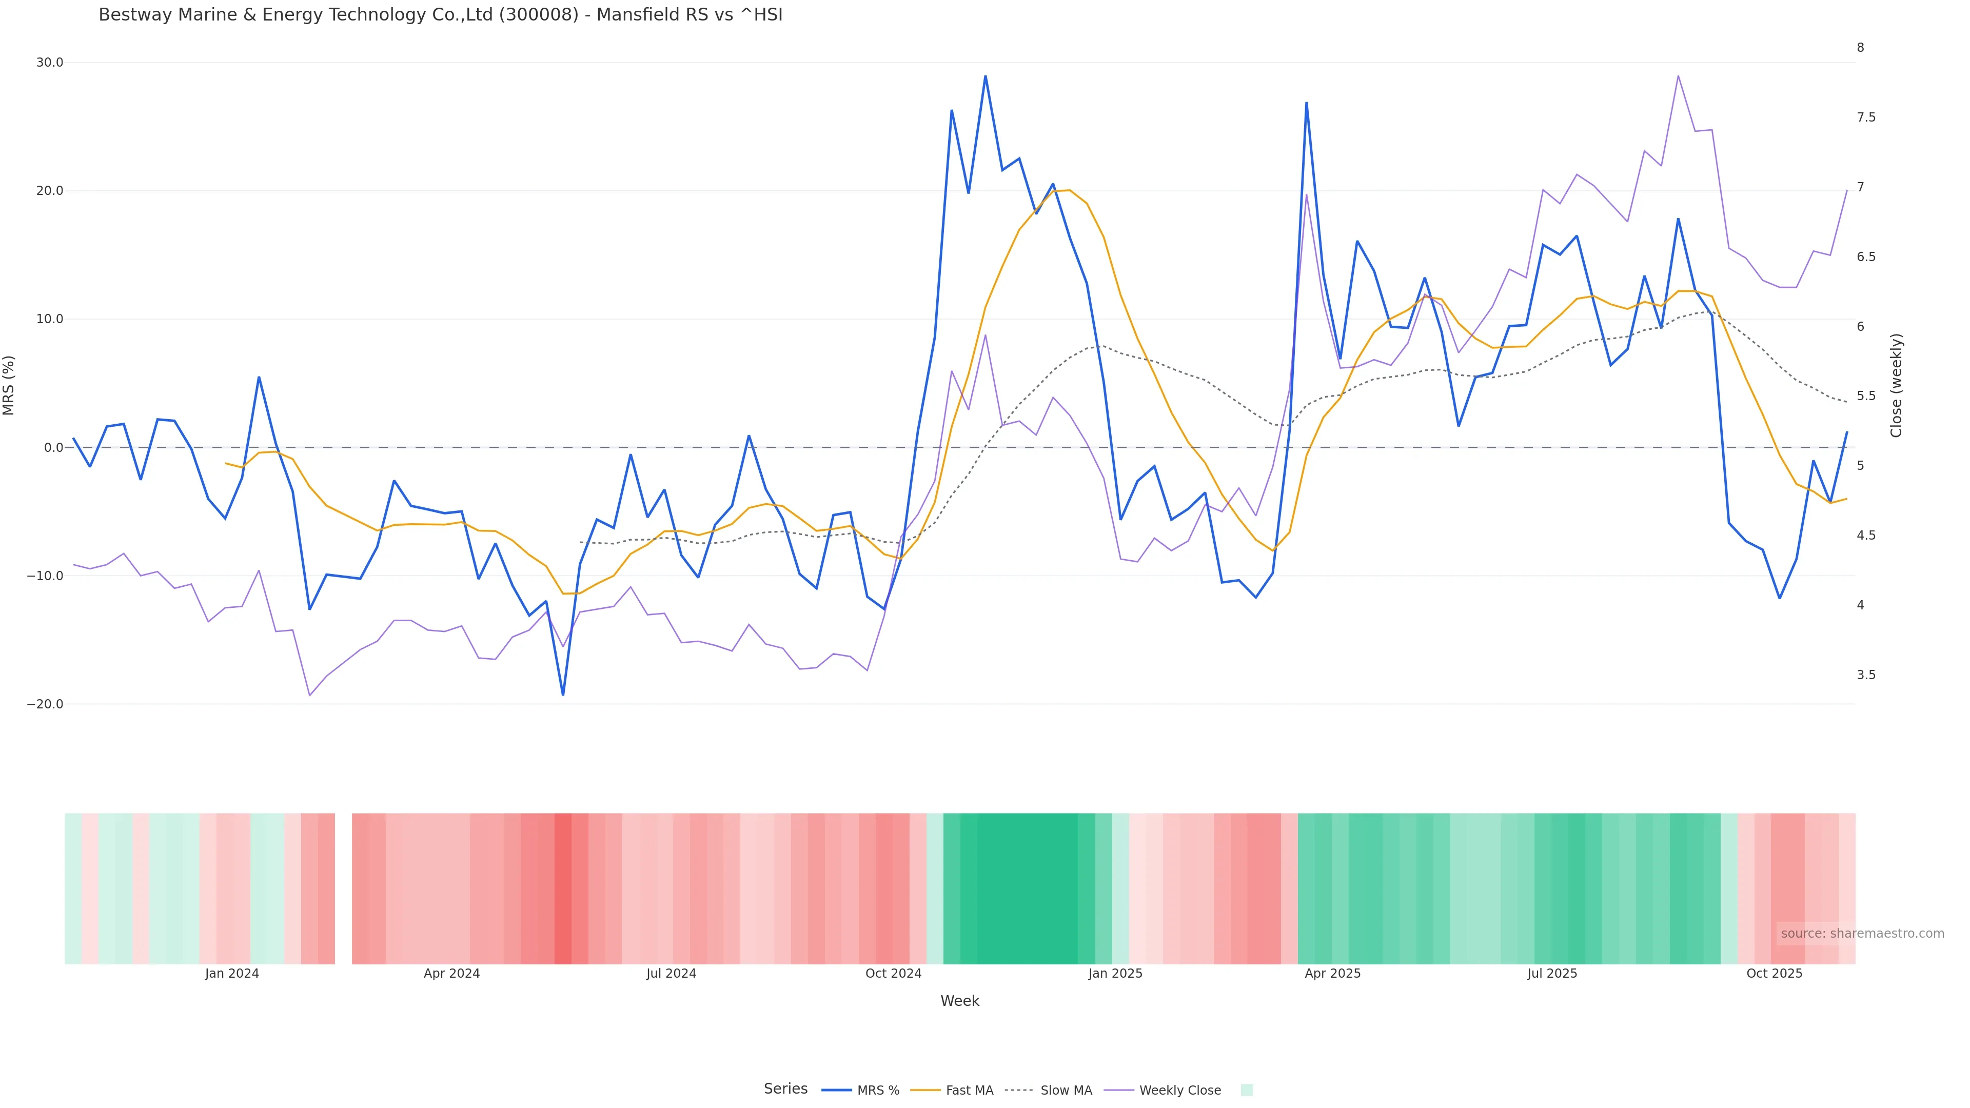The image size is (1970, 1108).
Task: Click the 8 tick on the Close axis
Action: click(x=1860, y=47)
